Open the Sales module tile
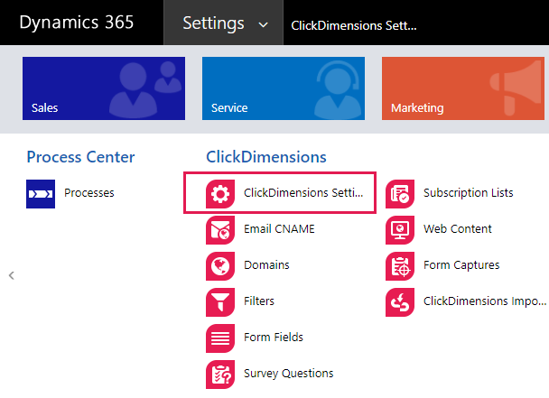The image size is (549, 398). point(104,88)
